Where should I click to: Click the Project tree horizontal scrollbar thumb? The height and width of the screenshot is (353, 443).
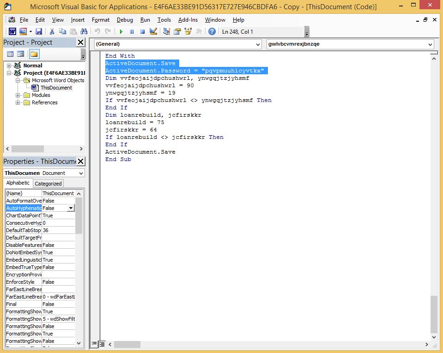(28, 149)
